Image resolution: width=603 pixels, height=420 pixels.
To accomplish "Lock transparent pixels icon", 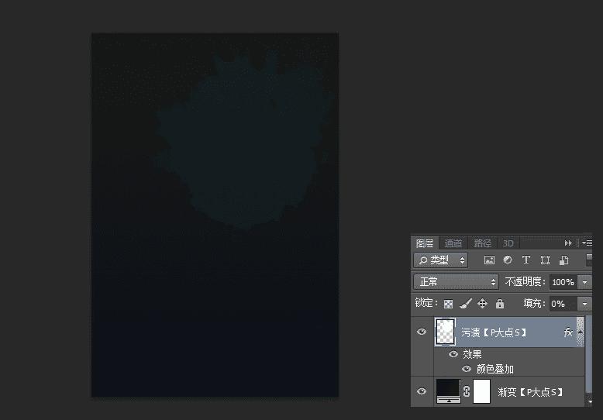I will pos(449,305).
